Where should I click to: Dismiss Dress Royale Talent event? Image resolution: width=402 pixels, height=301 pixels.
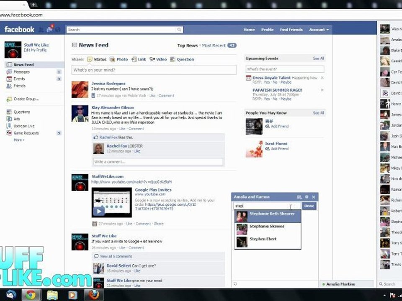tap(322, 78)
